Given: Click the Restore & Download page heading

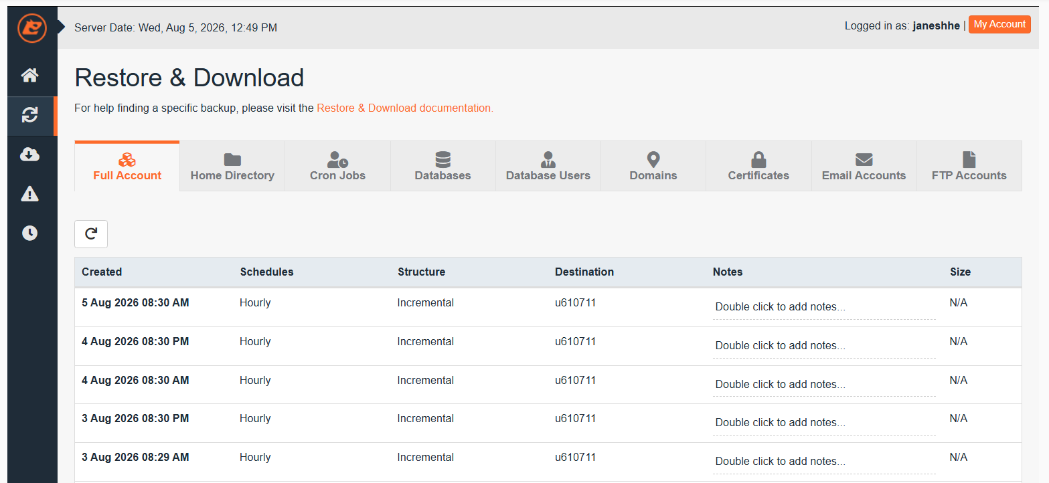Looking at the screenshot, I should (189, 78).
